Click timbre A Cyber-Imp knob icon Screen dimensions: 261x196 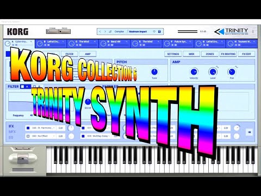[8, 44]
